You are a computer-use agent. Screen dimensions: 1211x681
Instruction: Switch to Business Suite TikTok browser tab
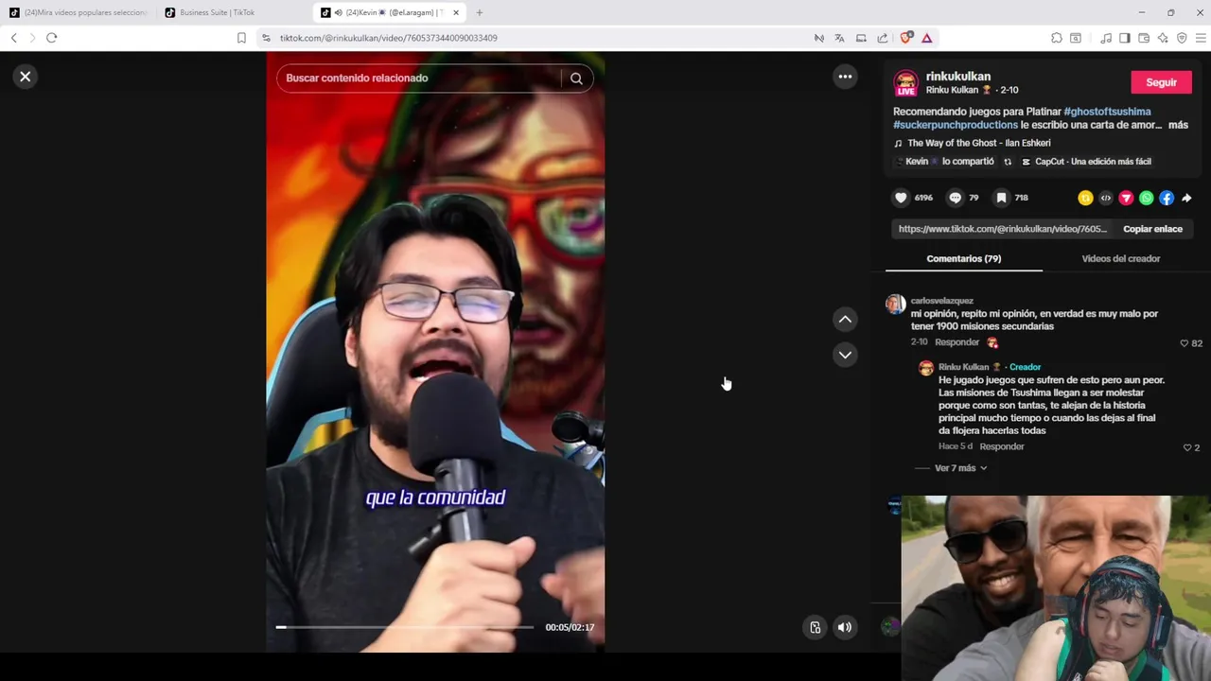click(234, 12)
